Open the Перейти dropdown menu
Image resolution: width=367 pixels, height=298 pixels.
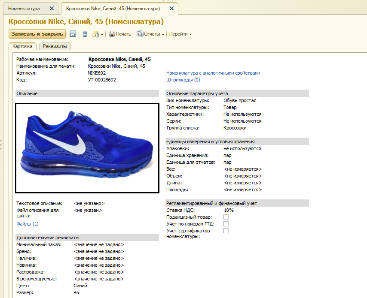[180, 34]
